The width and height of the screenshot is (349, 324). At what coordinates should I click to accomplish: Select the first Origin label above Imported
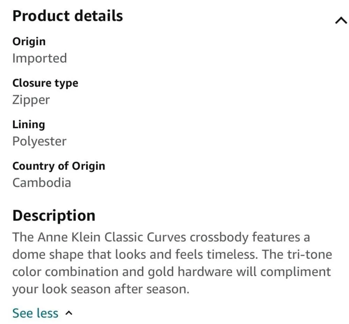click(x=29, y=41)
